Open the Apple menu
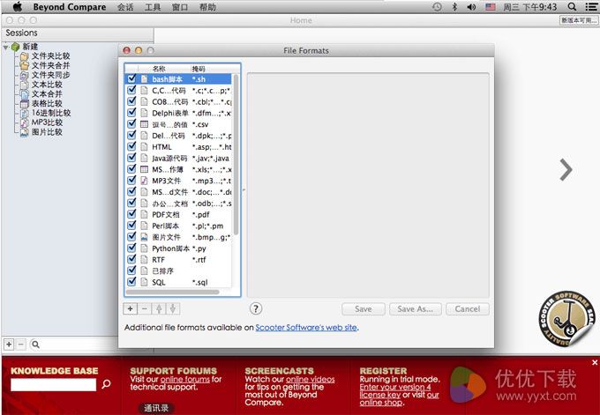The image size is (600, 415). 18,6
